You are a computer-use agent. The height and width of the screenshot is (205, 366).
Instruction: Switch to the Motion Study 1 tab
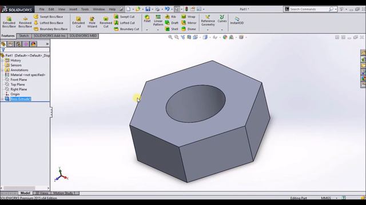click(x=64, y=193)
